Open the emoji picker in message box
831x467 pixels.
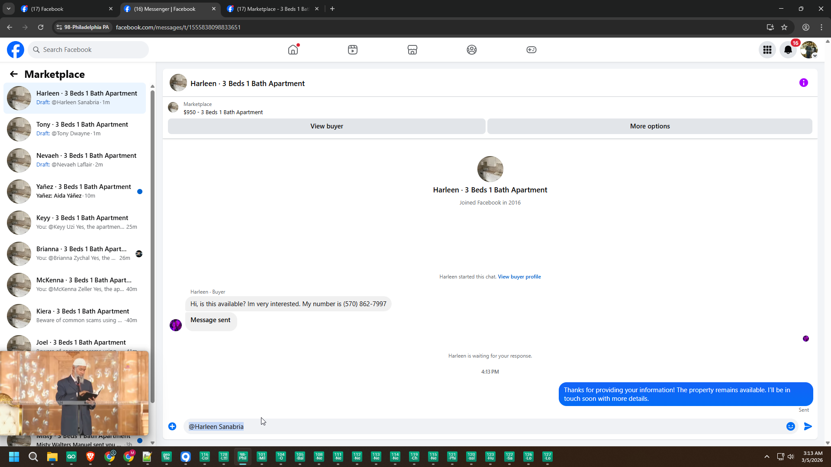(x=791, y=426)
